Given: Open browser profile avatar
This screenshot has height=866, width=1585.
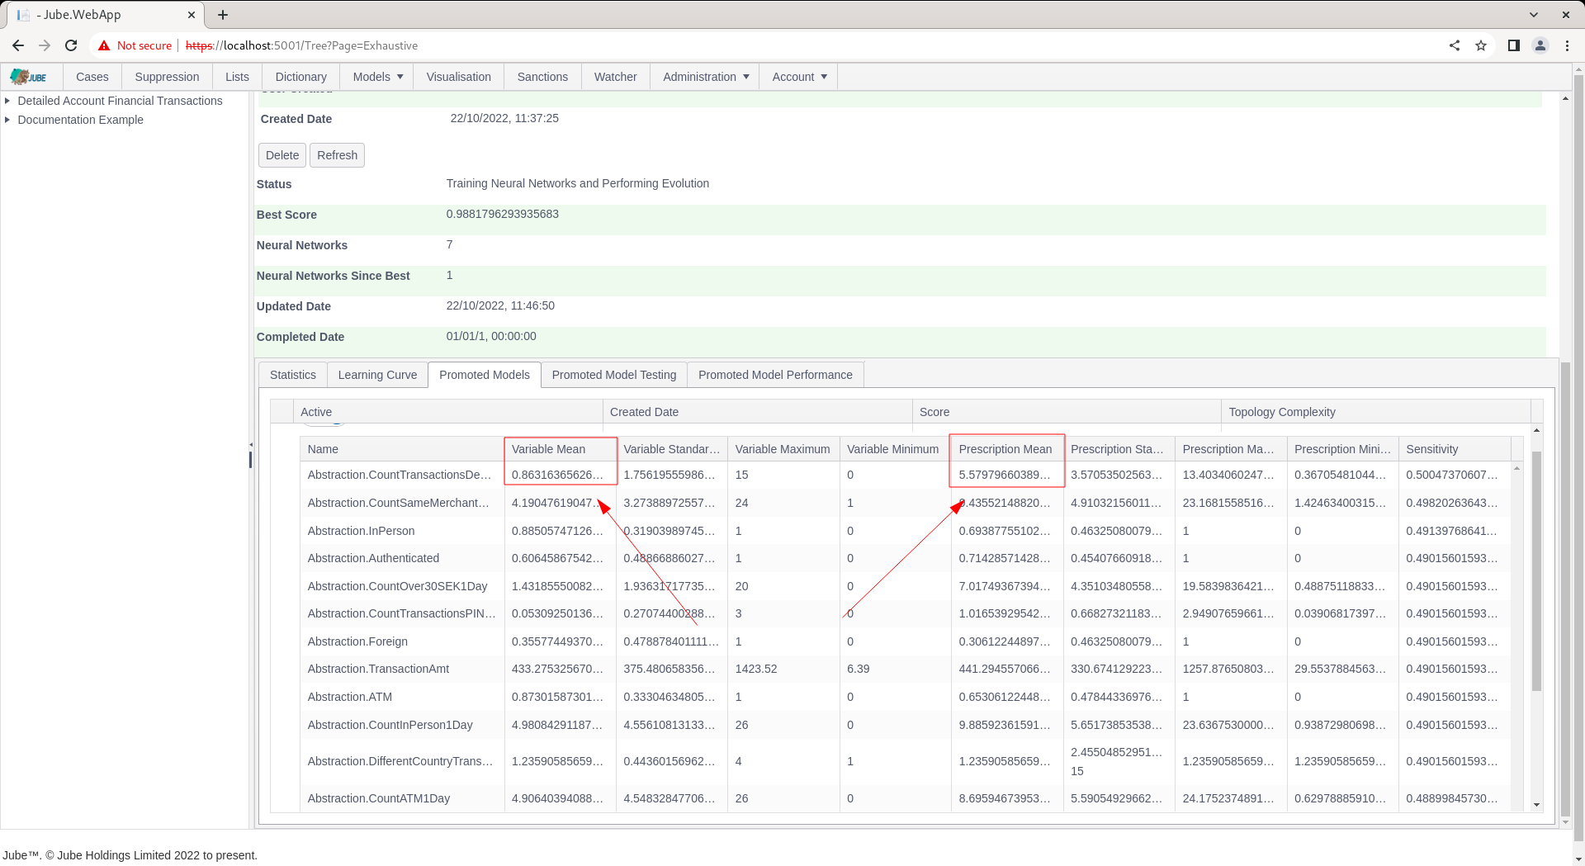Looking at the screenshot, I should (x=1540, y=45).
